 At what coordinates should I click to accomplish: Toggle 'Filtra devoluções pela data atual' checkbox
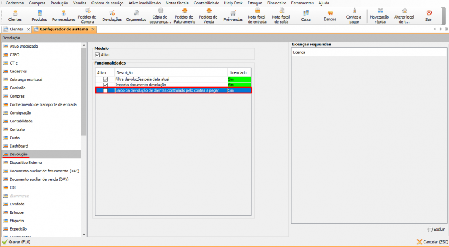(105, 80)
